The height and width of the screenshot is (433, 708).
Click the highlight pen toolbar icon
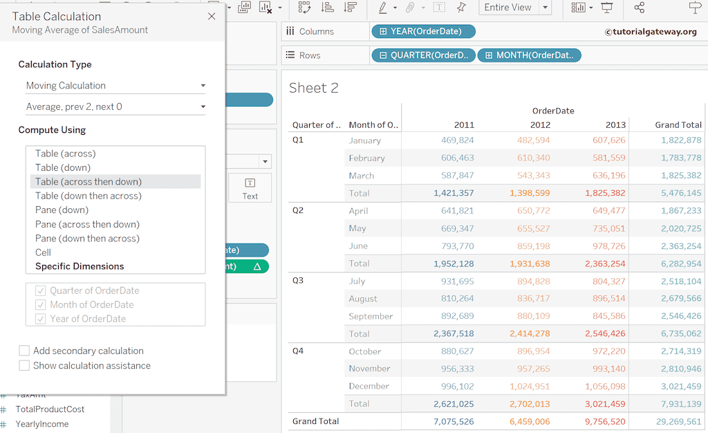382,7
